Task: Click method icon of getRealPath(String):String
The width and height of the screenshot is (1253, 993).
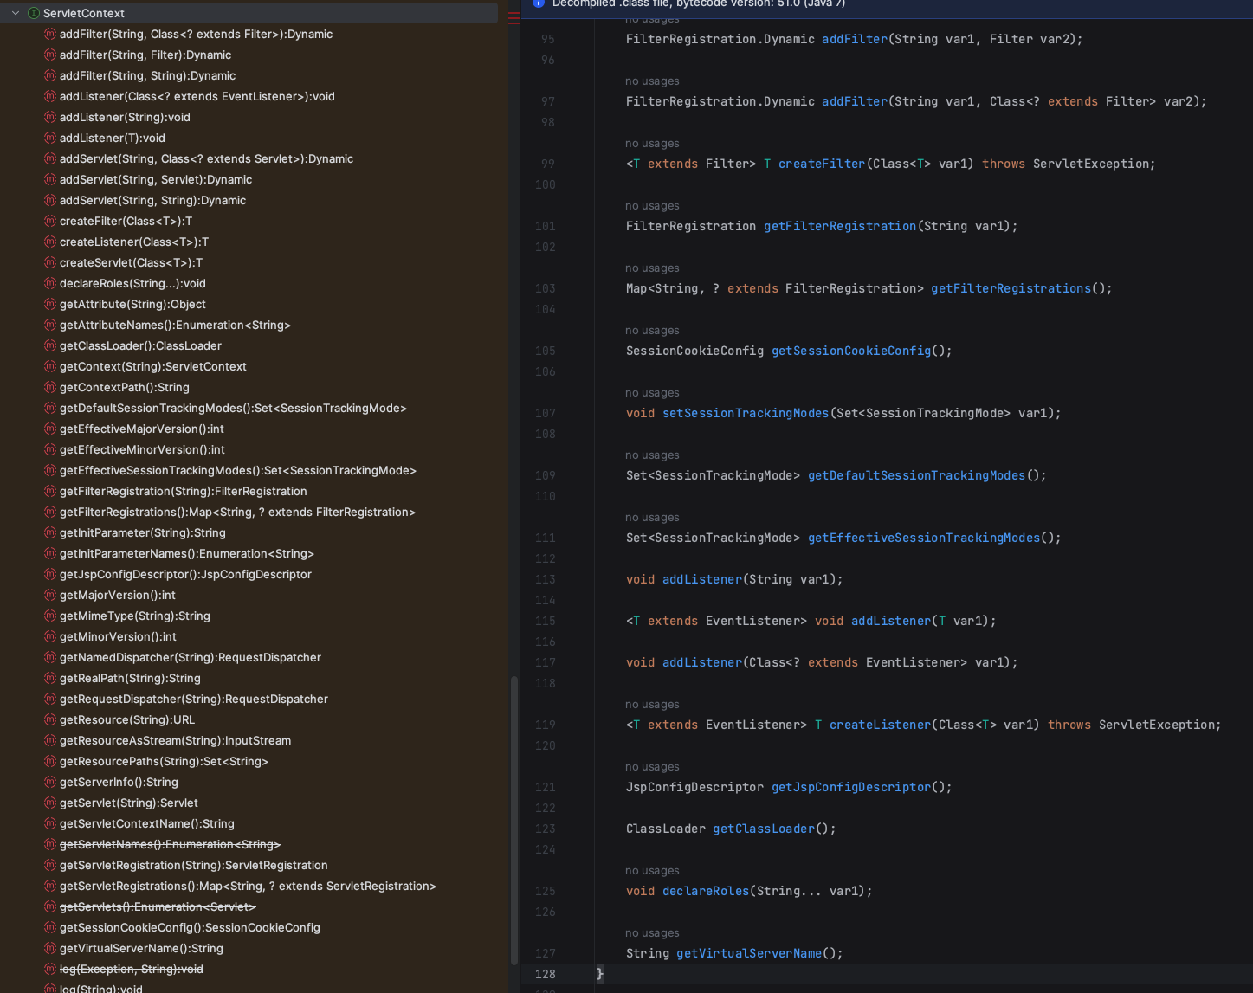Action: pyautogui.click(x=50, y=678)
